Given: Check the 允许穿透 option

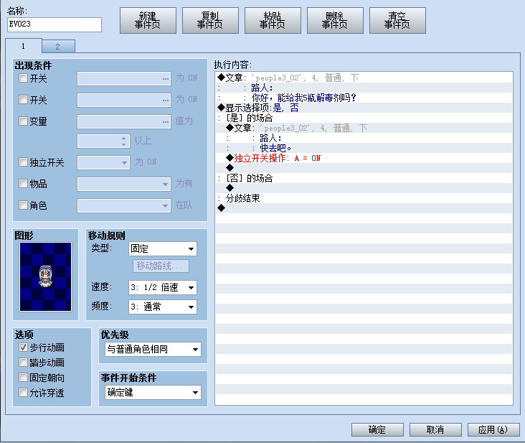Looking at the screenshot, I should click(x=23, y=393).
